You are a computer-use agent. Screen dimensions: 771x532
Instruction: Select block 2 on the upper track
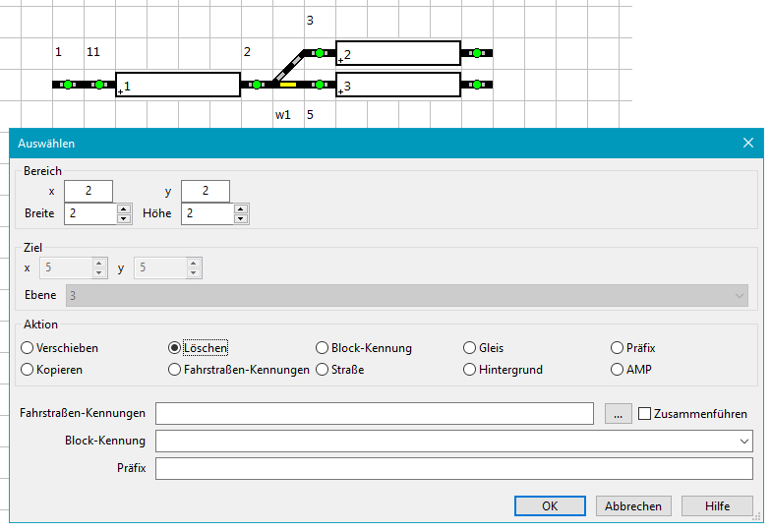[398, 53]
